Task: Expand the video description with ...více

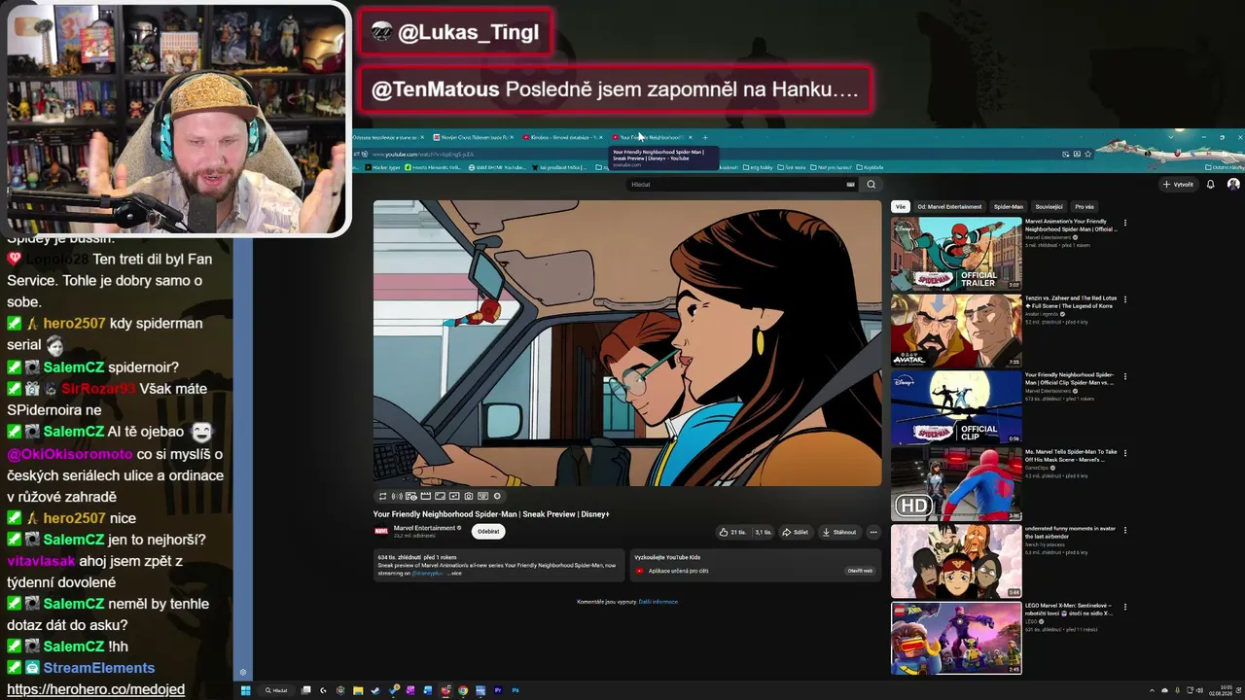Action: click(x=454, y=574)
